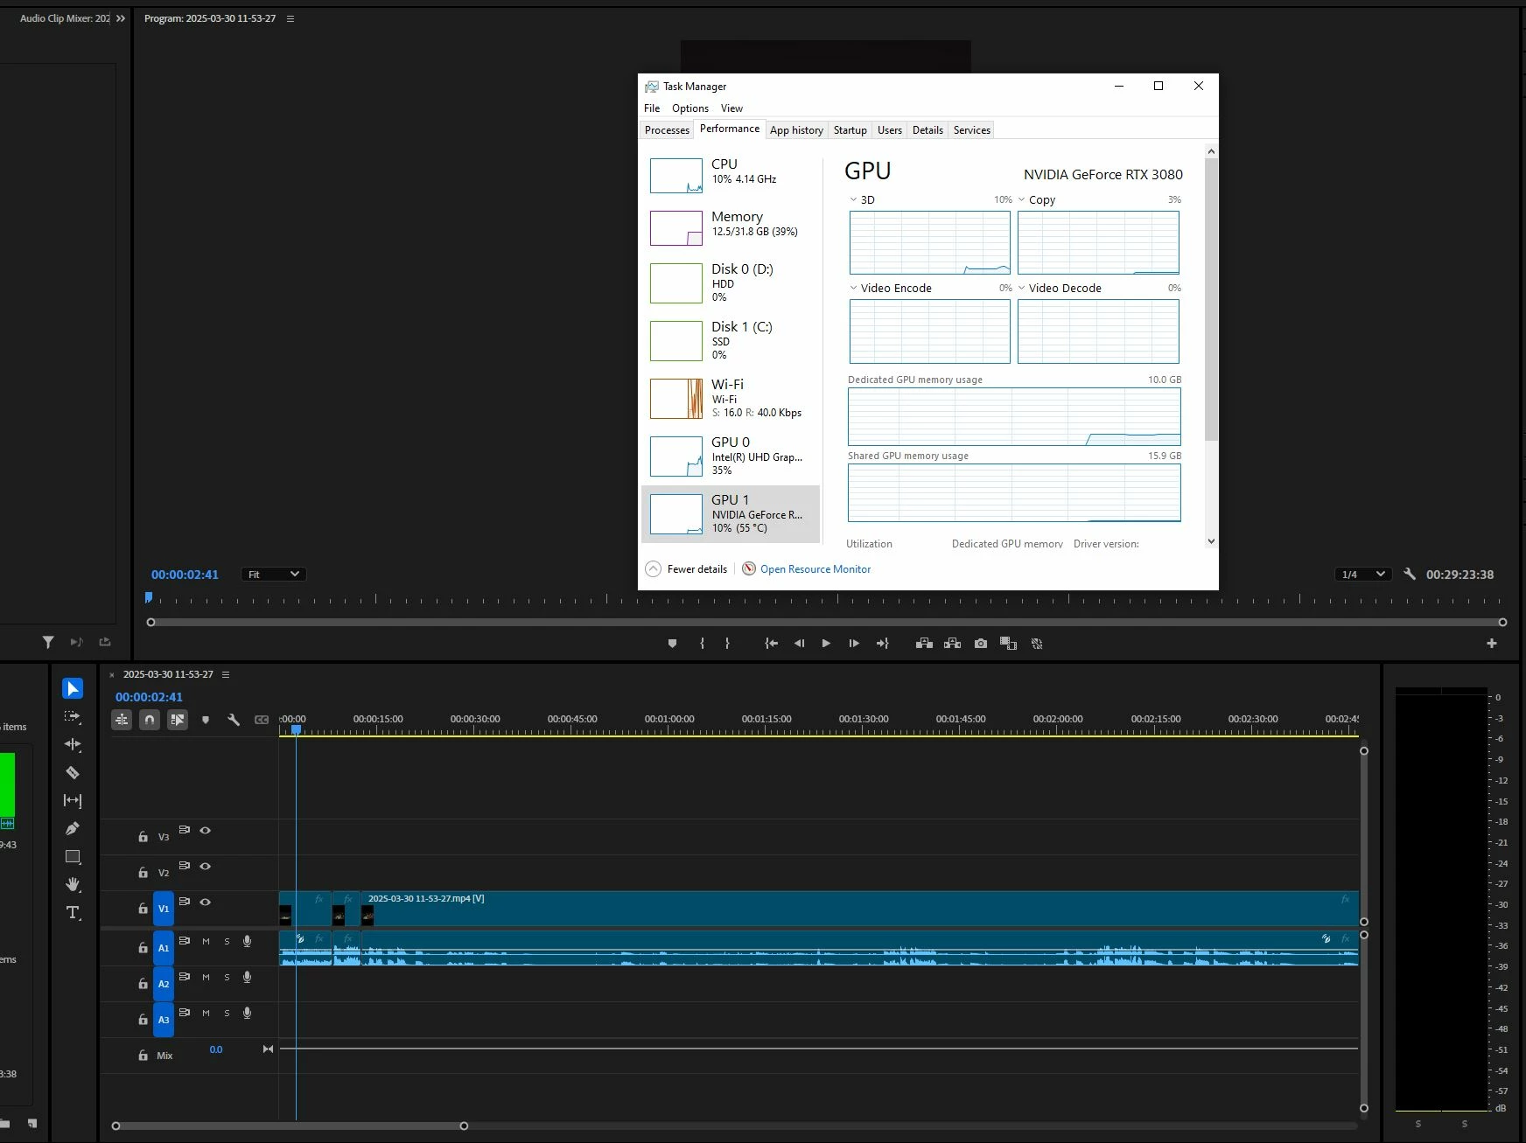Screen dimensions: 1526x1143
Task: Select GPU 0 Intel UHD Graphics
Action: [731, 457]
